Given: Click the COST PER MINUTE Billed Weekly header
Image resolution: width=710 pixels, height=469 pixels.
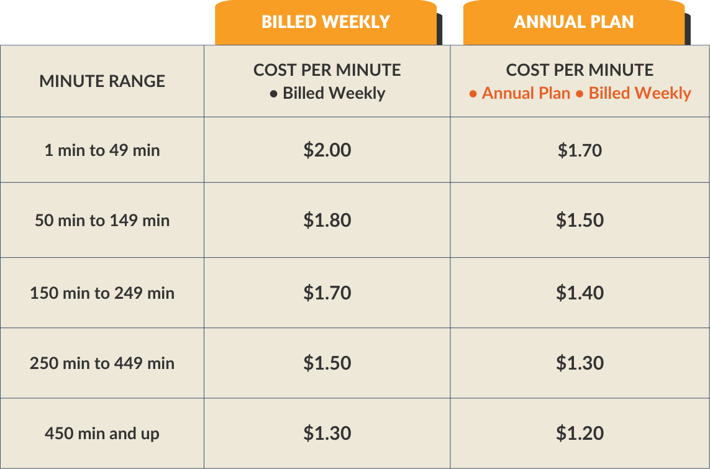Looking at the screenshot, I should (x=327, y=81).
